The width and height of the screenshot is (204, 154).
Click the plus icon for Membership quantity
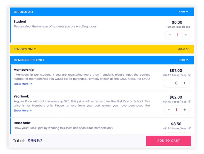[x=184, y=83]
